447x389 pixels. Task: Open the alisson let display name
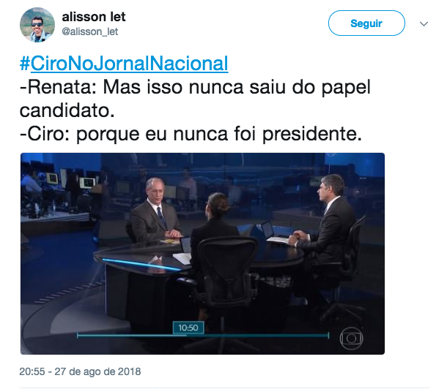[94, 17]
